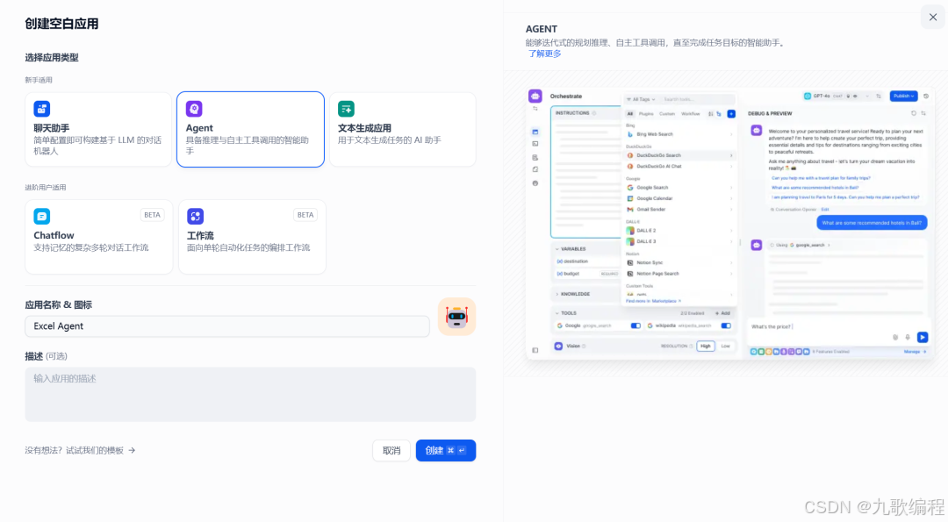The image size is (948, 522).
Task: Select the 工作流 app type card
Action: 252,237
